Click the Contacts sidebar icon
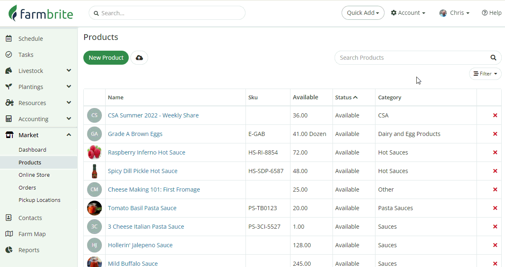This screenshot has width=505, height=267. tap(9, 218)
